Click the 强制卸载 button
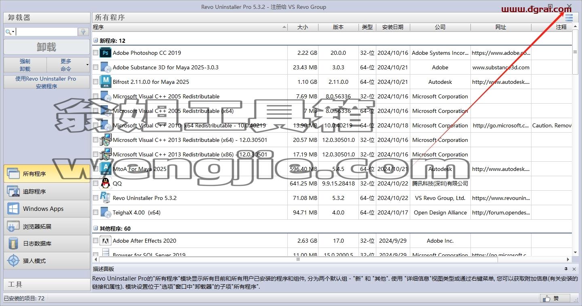The width and height of the screenshot is (582, 306). (25, 65)
